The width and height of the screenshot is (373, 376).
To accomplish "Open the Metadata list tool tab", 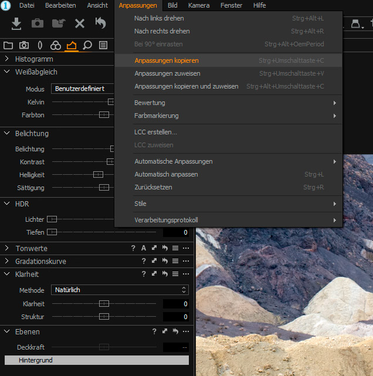I will point(103,45).
